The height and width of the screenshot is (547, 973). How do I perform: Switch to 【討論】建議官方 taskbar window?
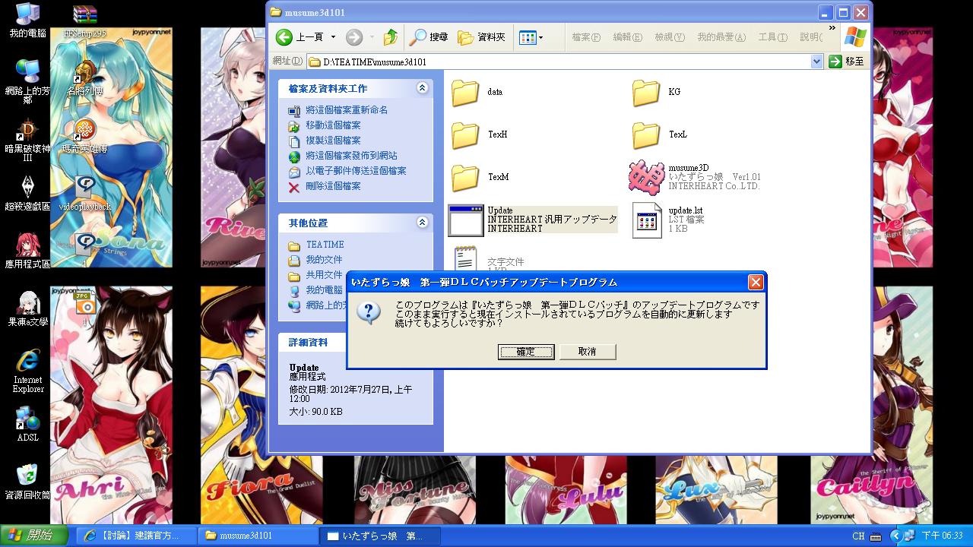(x=137, y=536)
